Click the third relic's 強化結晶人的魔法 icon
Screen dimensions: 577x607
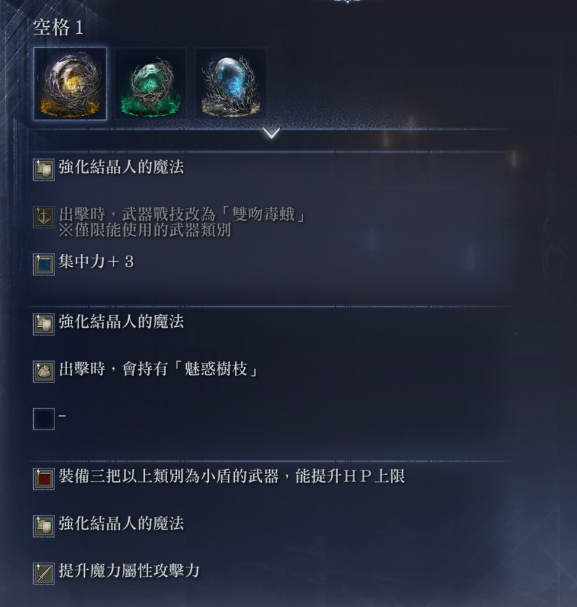pos(44,526)
